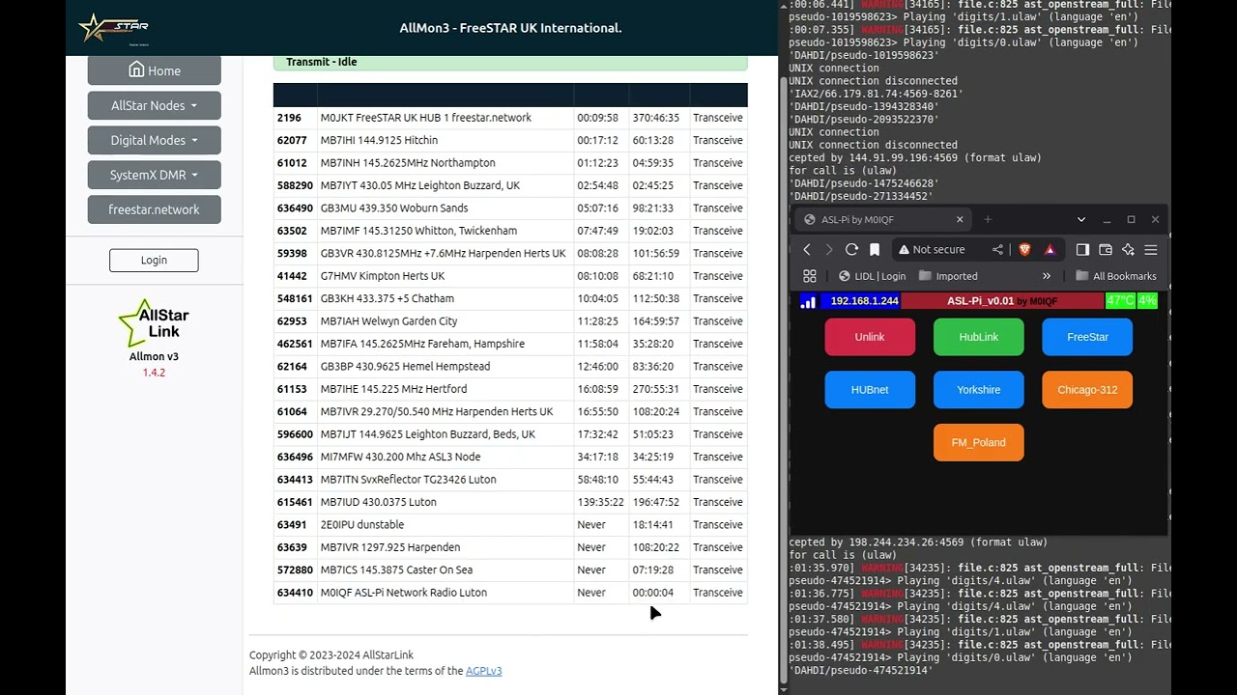Show more bookmarks overflow chevron
This screenshot has height=695, width=1237.
coord(1047,276)
